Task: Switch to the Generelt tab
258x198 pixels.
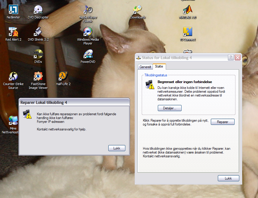Action: pyautogui.click(x=145, y=67)
